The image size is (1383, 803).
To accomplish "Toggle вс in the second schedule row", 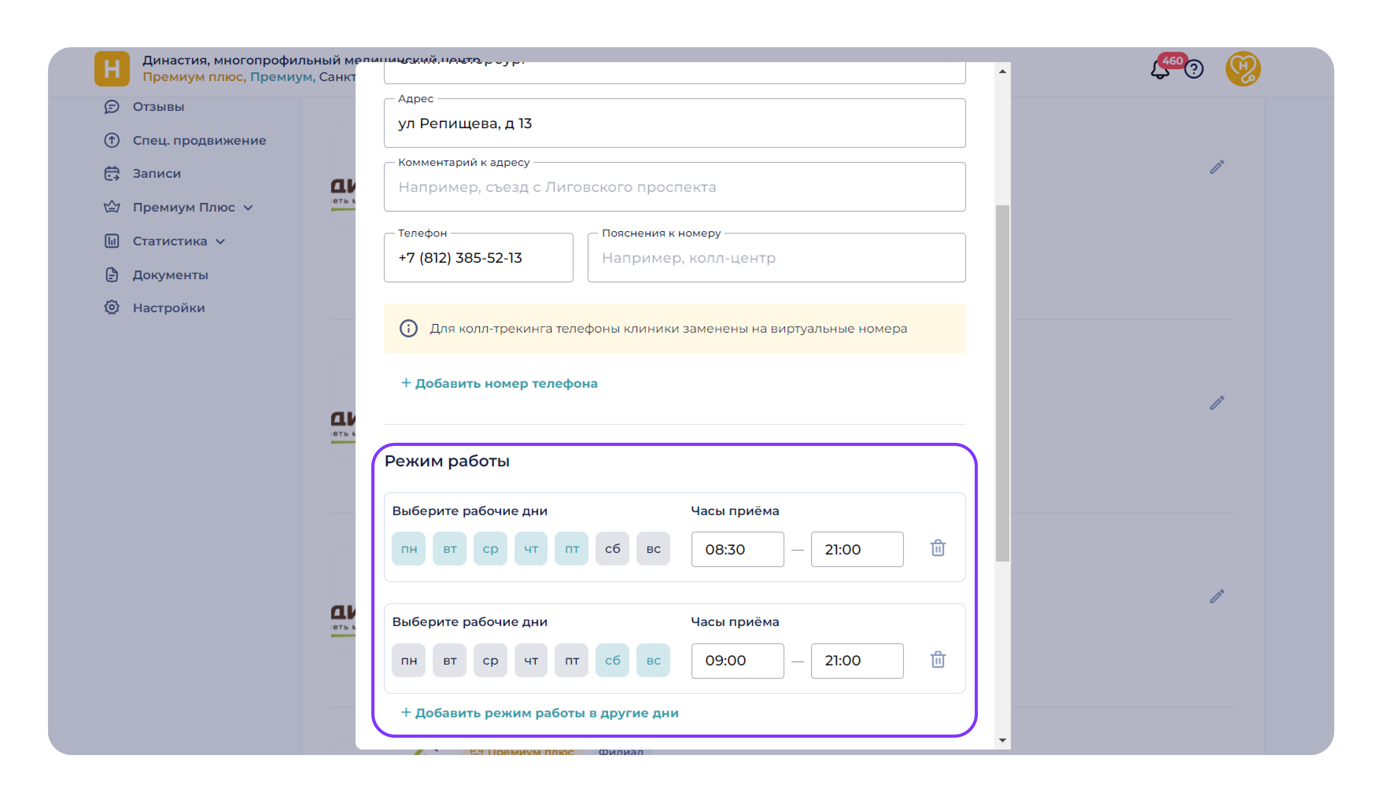I will (652, 660).
